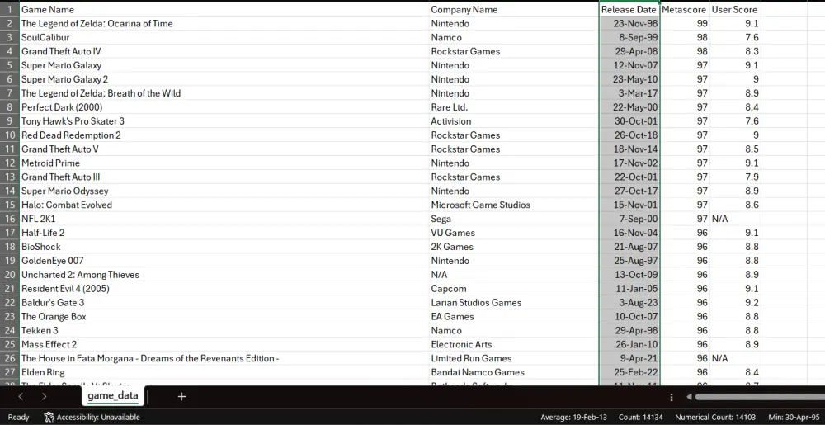Select NFL 2K1's N/A user score cell

(735, 219)
